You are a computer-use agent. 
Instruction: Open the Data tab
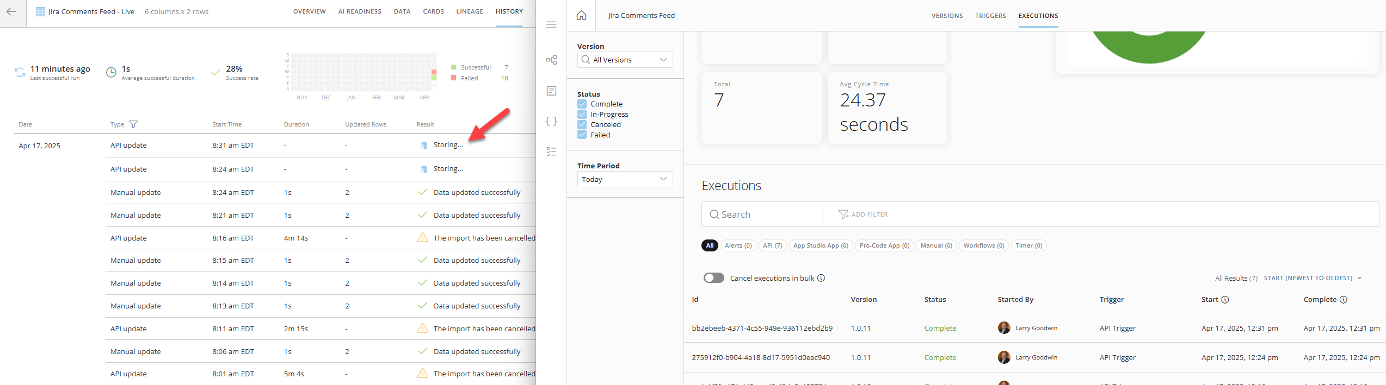click(402, 11)
